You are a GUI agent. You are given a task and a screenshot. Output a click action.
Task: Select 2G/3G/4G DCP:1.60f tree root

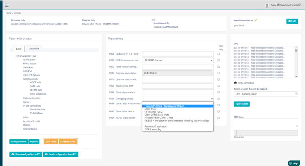point(26,56)
